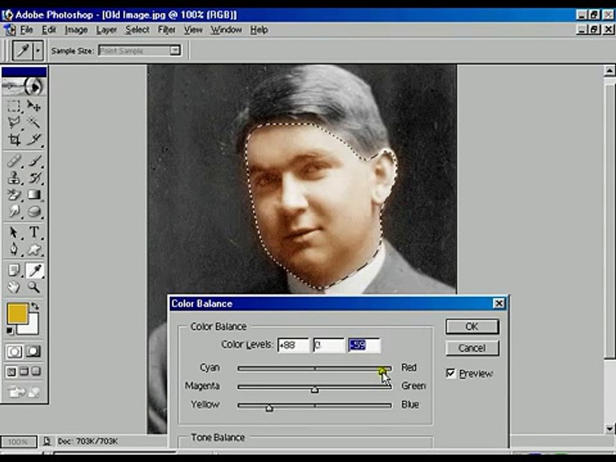Click the eyedropper icon in the options bar
The image size is (616, 462).
pos(23,51)
